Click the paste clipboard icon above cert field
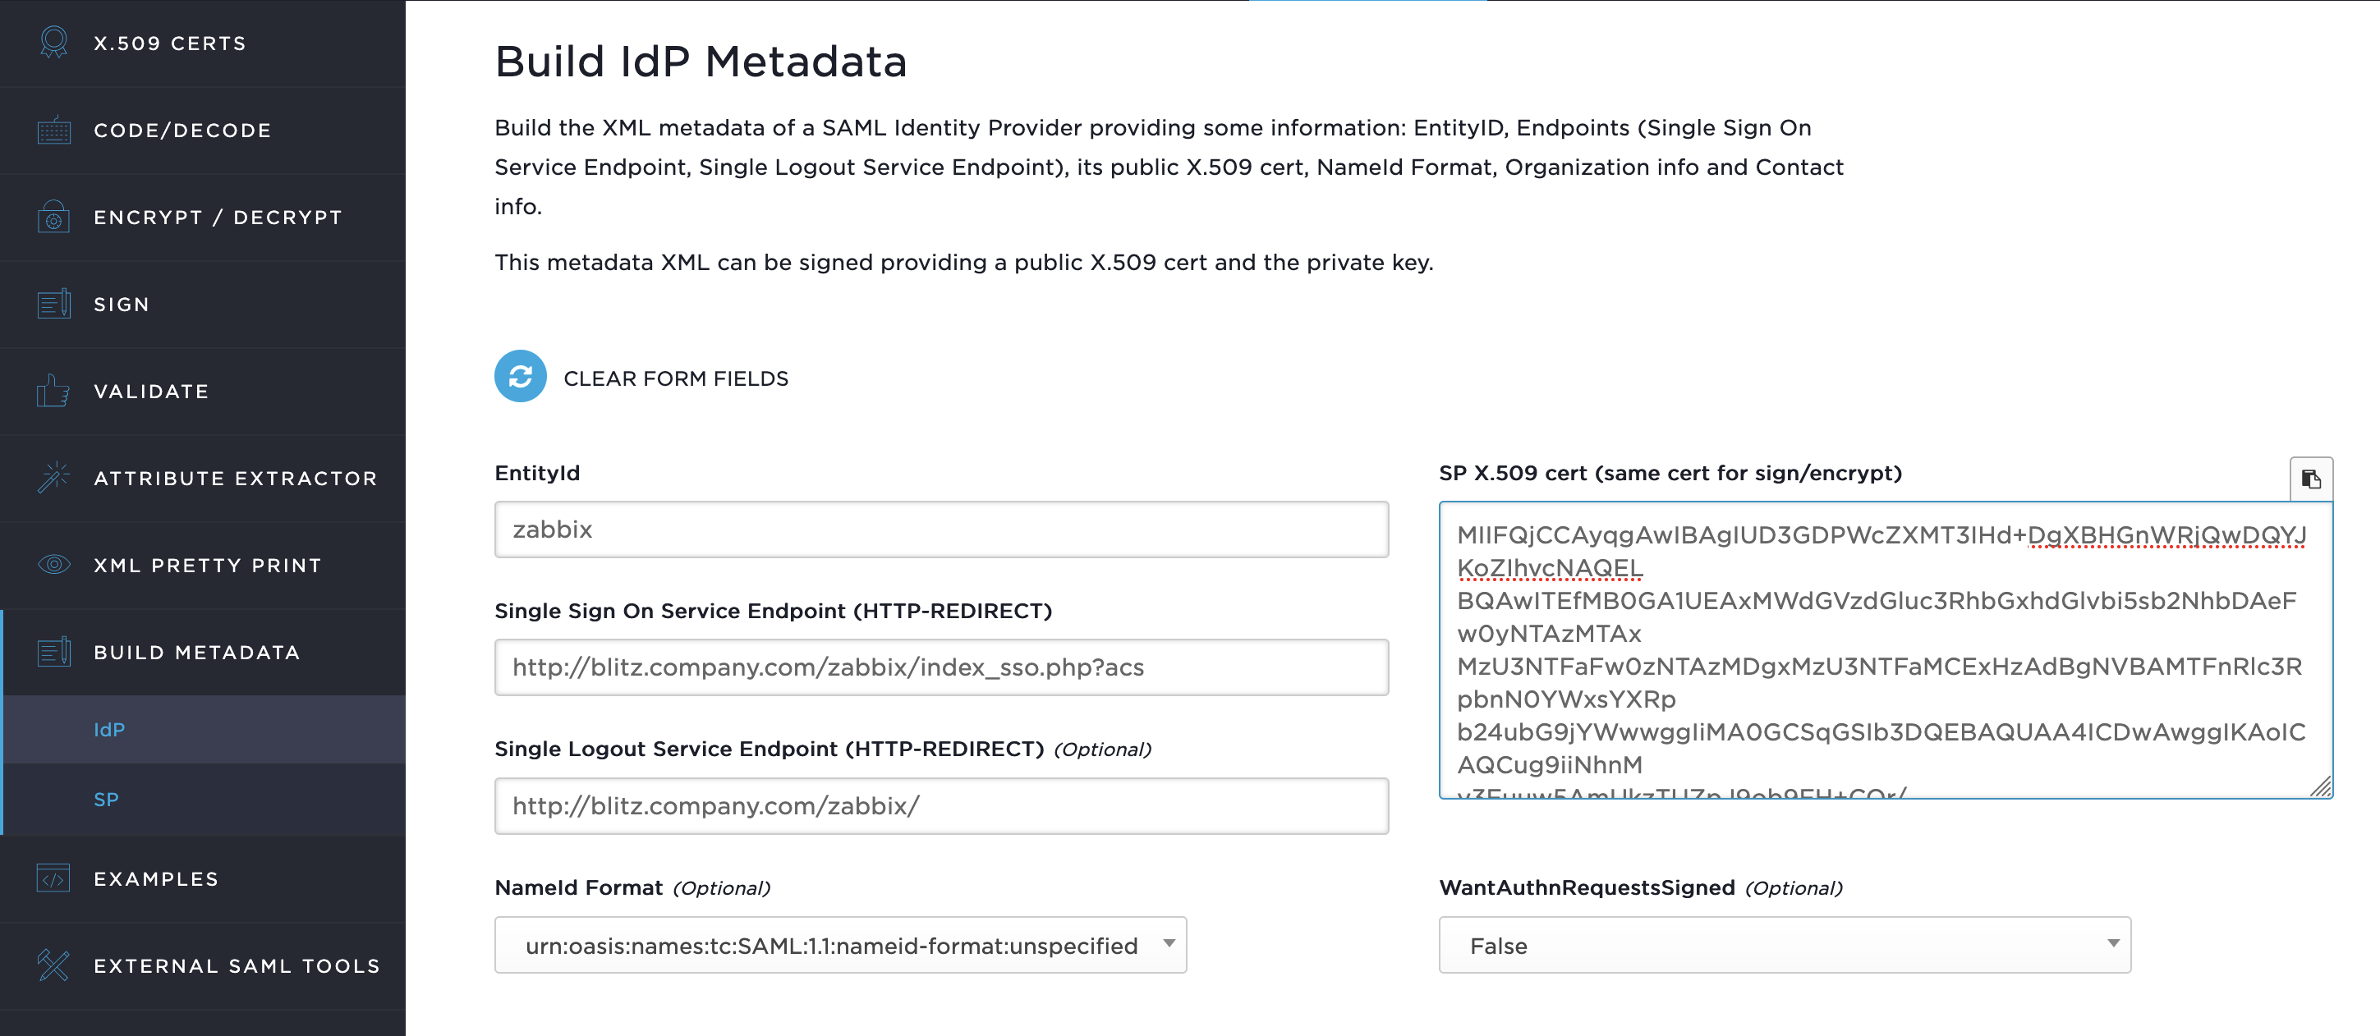 [x=2311, y=479]
